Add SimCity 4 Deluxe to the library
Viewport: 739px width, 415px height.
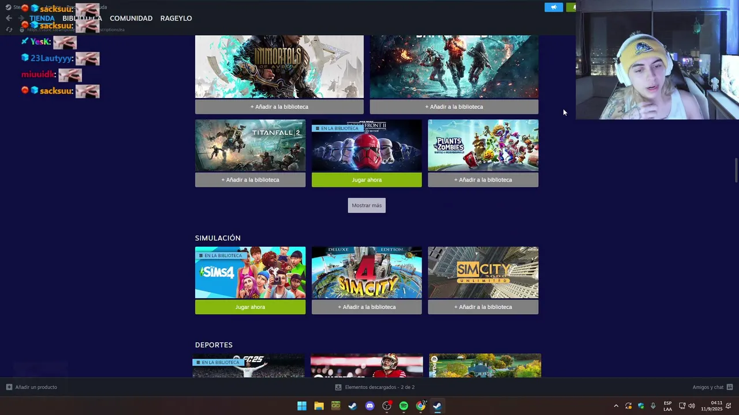click(367, 307)
